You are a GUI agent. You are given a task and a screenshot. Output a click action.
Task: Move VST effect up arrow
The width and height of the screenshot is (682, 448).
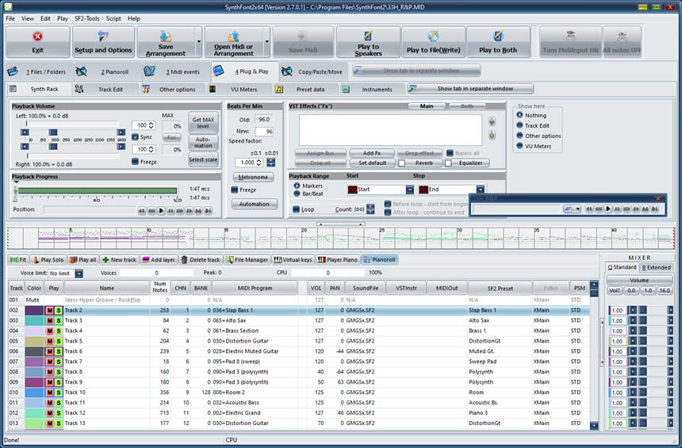click(492, 121)
